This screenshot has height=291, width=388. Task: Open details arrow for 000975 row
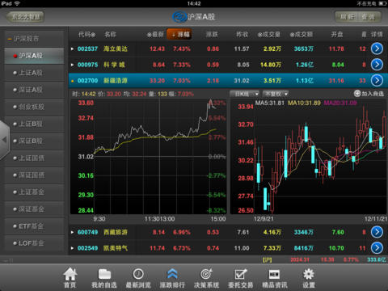377,65
